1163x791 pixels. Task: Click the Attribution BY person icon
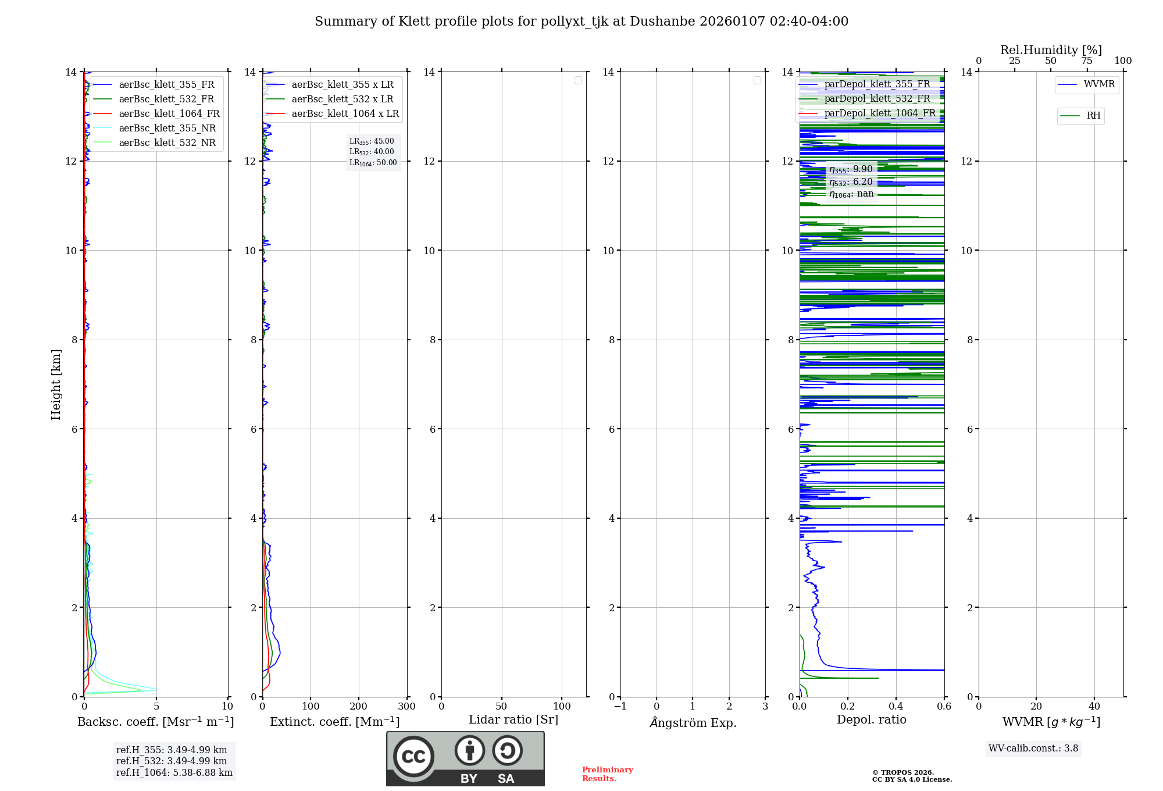(x=469, y=750)
